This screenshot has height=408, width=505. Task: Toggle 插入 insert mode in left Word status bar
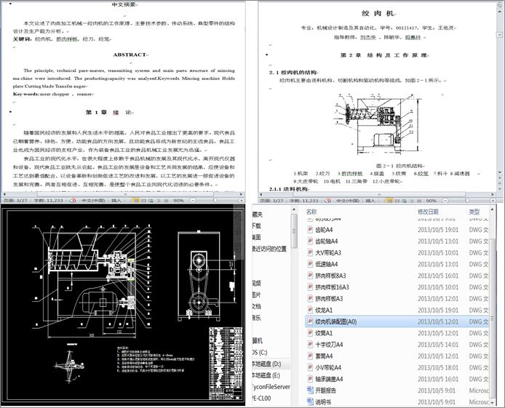(116, 200)
